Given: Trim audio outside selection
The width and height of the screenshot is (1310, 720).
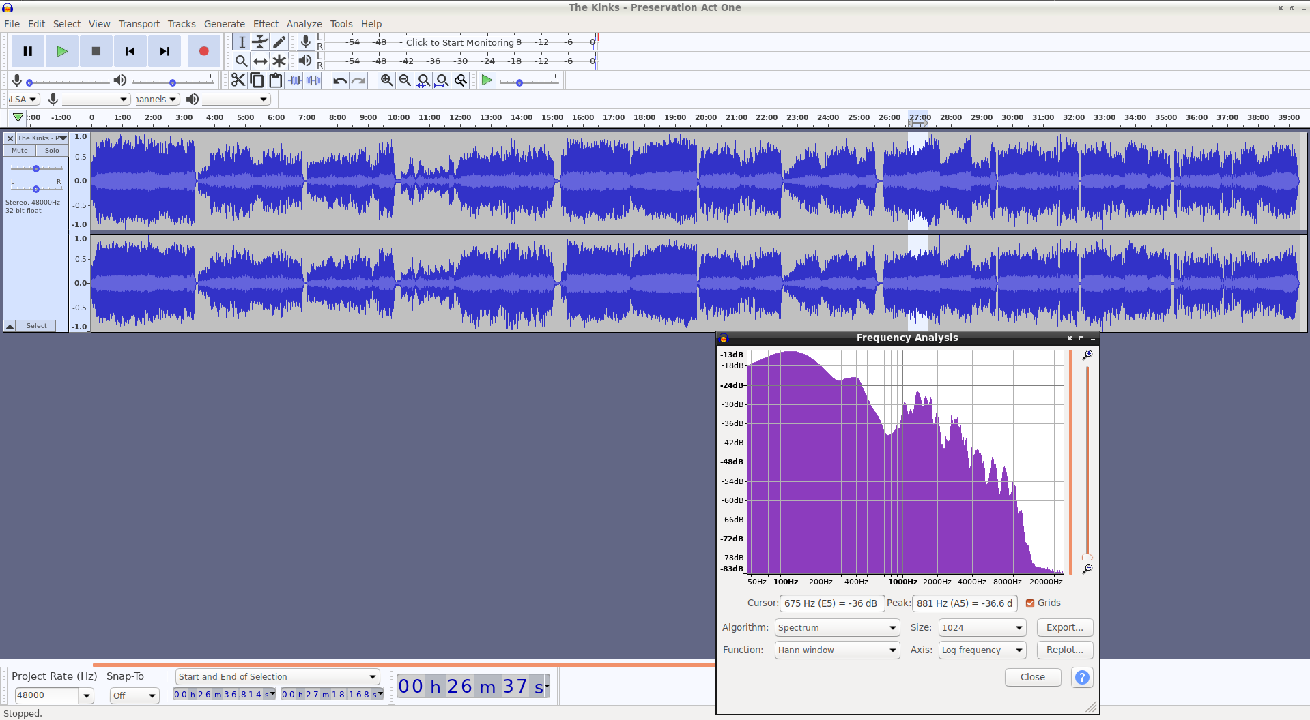Looking at the screenshot, I should click(x=295, y=80).
